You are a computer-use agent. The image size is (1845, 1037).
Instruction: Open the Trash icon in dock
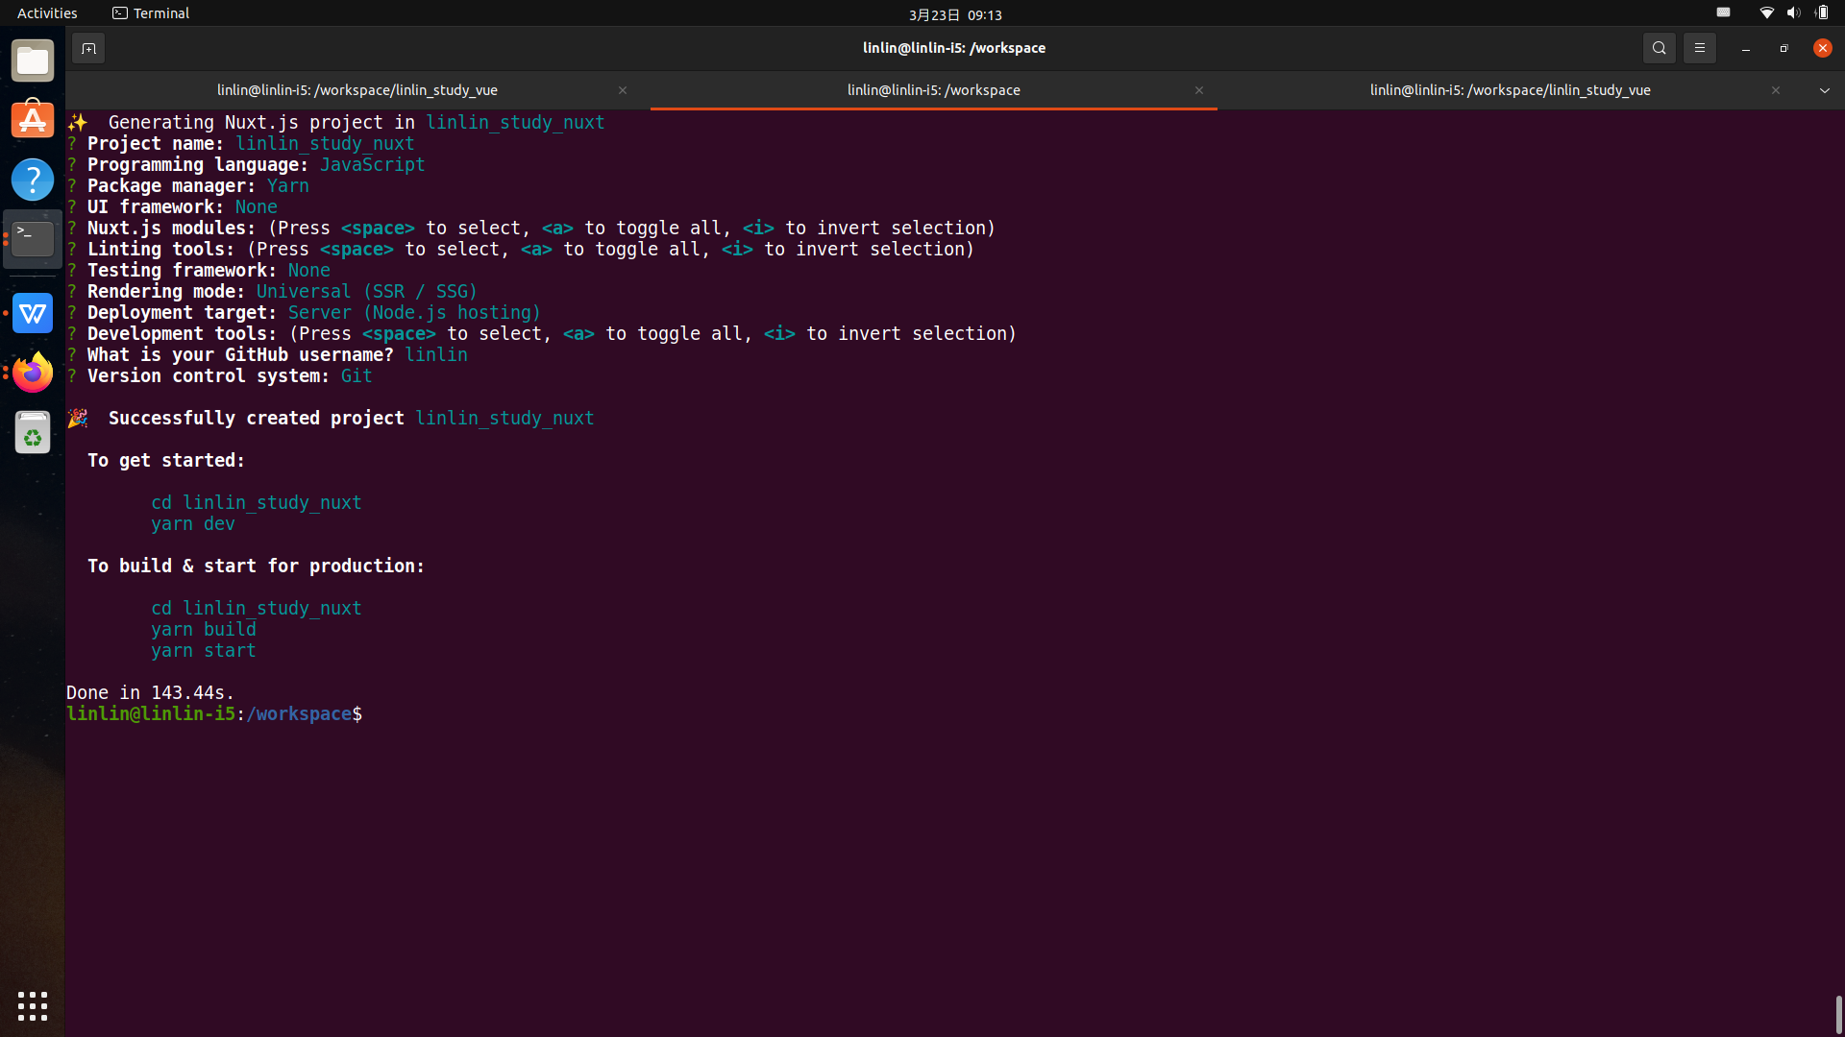(x=33, y=433)
